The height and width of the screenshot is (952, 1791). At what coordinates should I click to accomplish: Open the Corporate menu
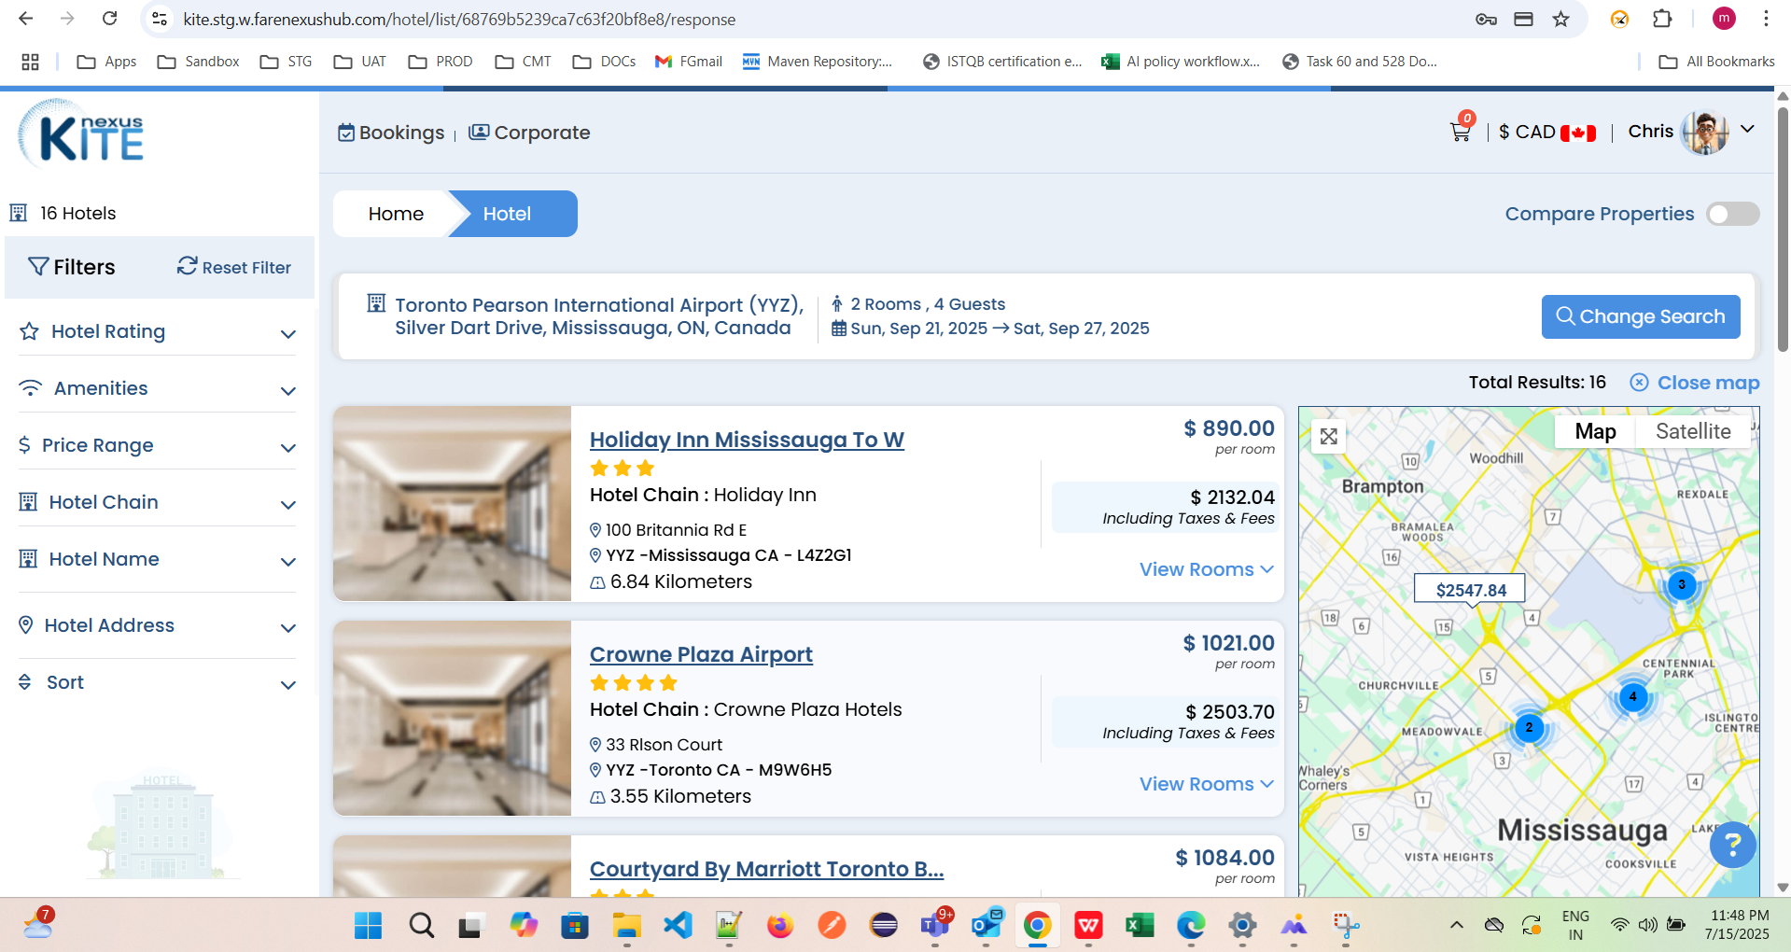(x=529, y=133)
